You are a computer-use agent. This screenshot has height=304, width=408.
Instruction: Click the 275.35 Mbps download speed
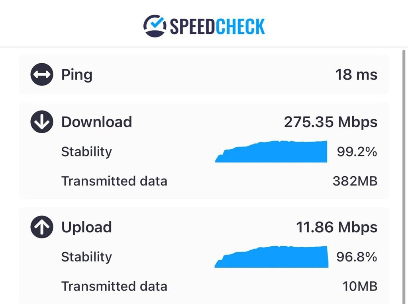pos(330,122)
